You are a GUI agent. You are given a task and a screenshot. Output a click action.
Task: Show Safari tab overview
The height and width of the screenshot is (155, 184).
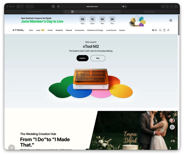coord(176,7)
